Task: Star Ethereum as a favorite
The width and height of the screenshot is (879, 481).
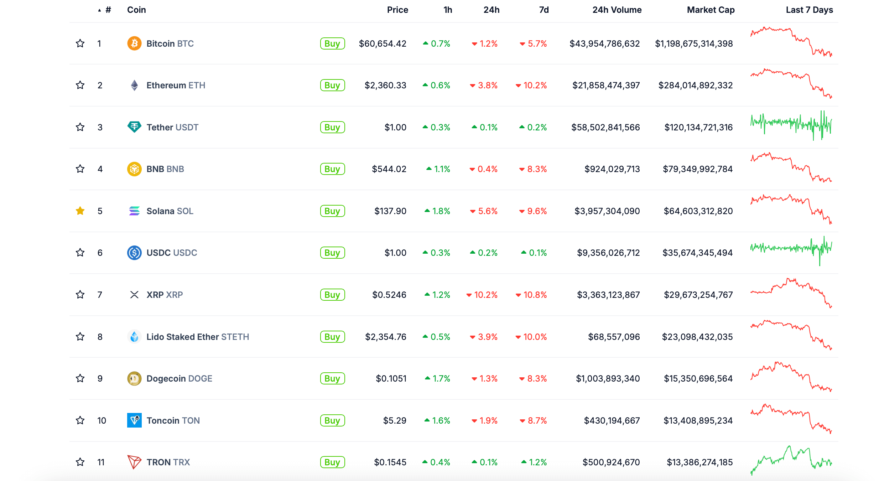Action: (x=80, y=85)
